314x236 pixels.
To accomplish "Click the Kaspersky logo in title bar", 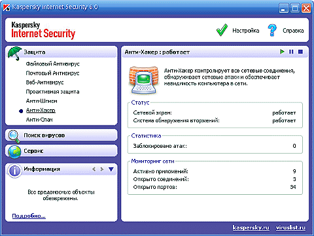I will point(7,7).
